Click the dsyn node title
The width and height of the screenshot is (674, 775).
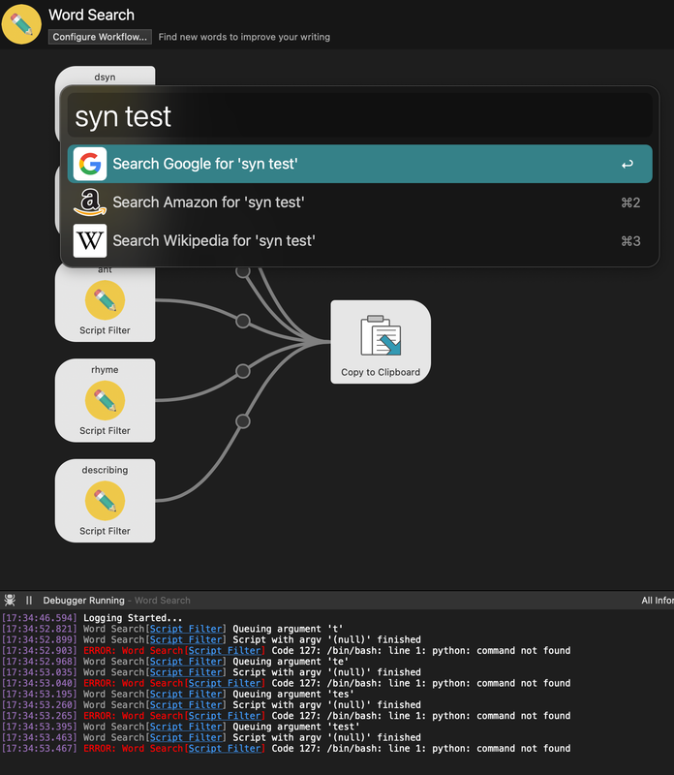[105, 77]
